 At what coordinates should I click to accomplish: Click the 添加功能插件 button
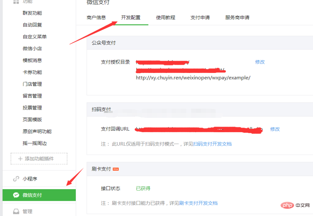[x=39, y=159]
